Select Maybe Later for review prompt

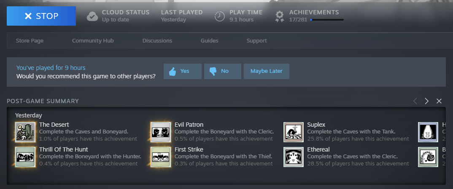(x=267, y=71)
